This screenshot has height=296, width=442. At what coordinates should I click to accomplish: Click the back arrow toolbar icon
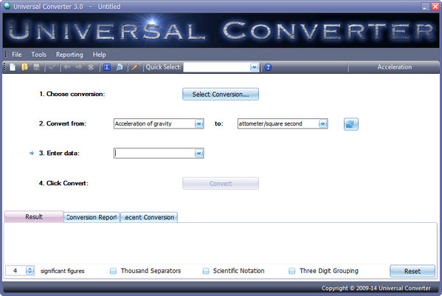pos(67,67)
